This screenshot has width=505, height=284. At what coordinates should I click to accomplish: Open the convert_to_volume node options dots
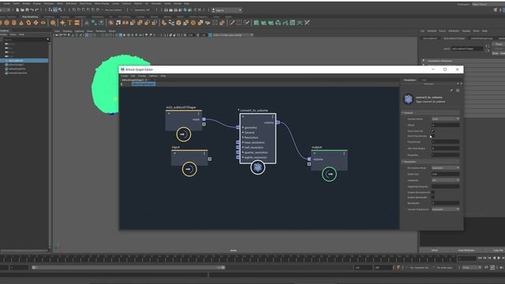coord(272,117)
